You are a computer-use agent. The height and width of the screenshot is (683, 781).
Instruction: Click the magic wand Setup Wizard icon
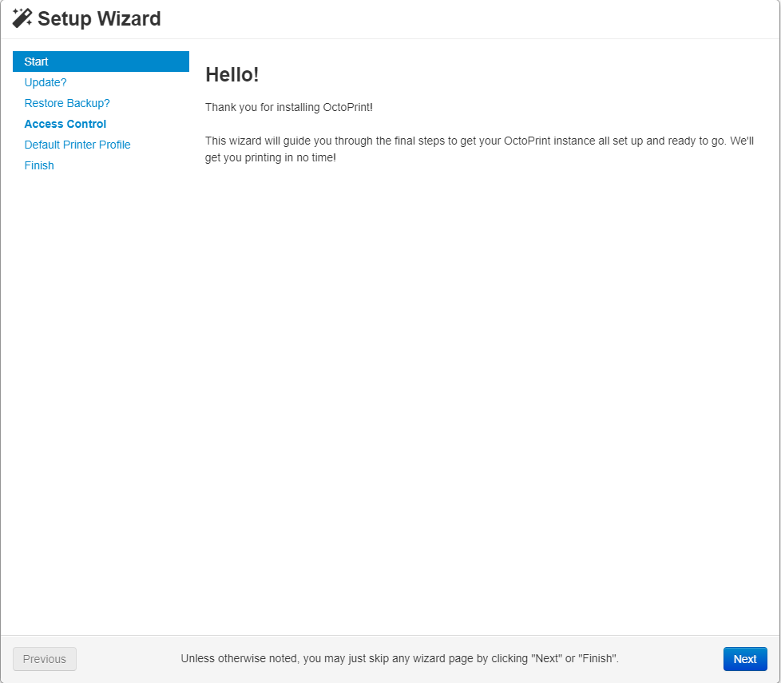[x=22, y=17]
